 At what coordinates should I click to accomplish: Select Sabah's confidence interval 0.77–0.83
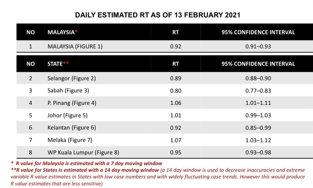pyautogui.click(x=258, y=91)
